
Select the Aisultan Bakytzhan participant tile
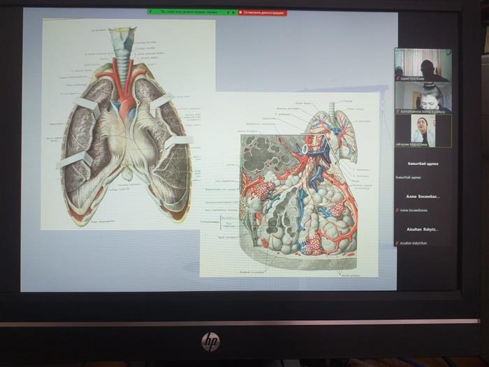coord(423,230)
